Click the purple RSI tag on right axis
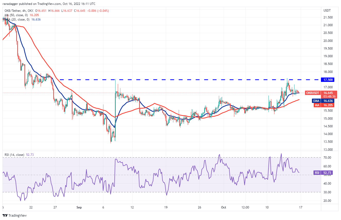Screen dimensions: 341x220 317,173
